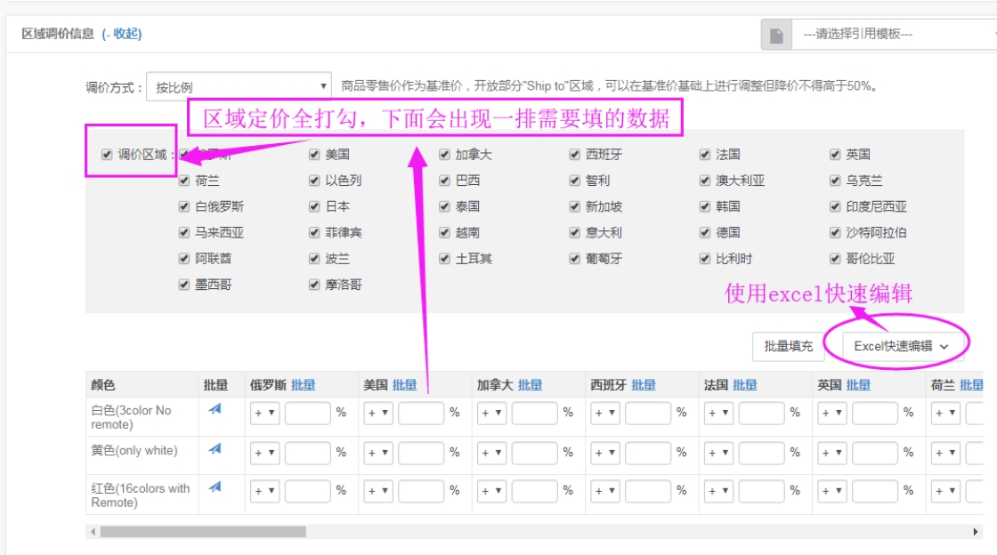
Task: Click batch plane icon for 红色(16colors with Remote)
Action: tap(215, 487)
